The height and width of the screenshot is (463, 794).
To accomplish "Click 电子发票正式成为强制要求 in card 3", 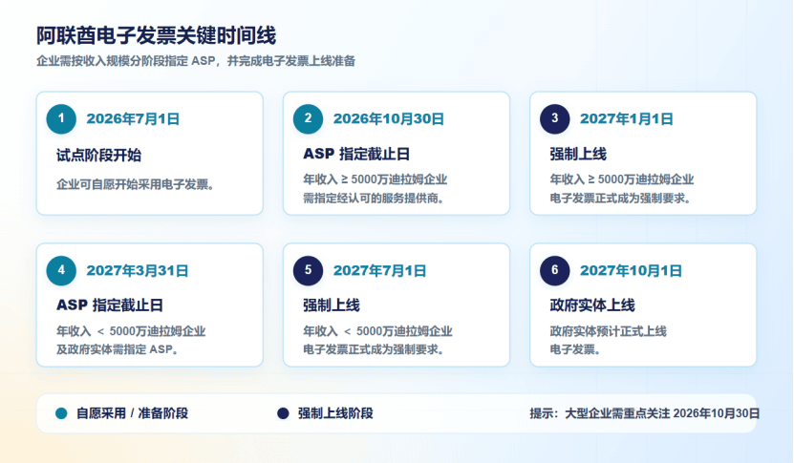I will tap(620, 199).
